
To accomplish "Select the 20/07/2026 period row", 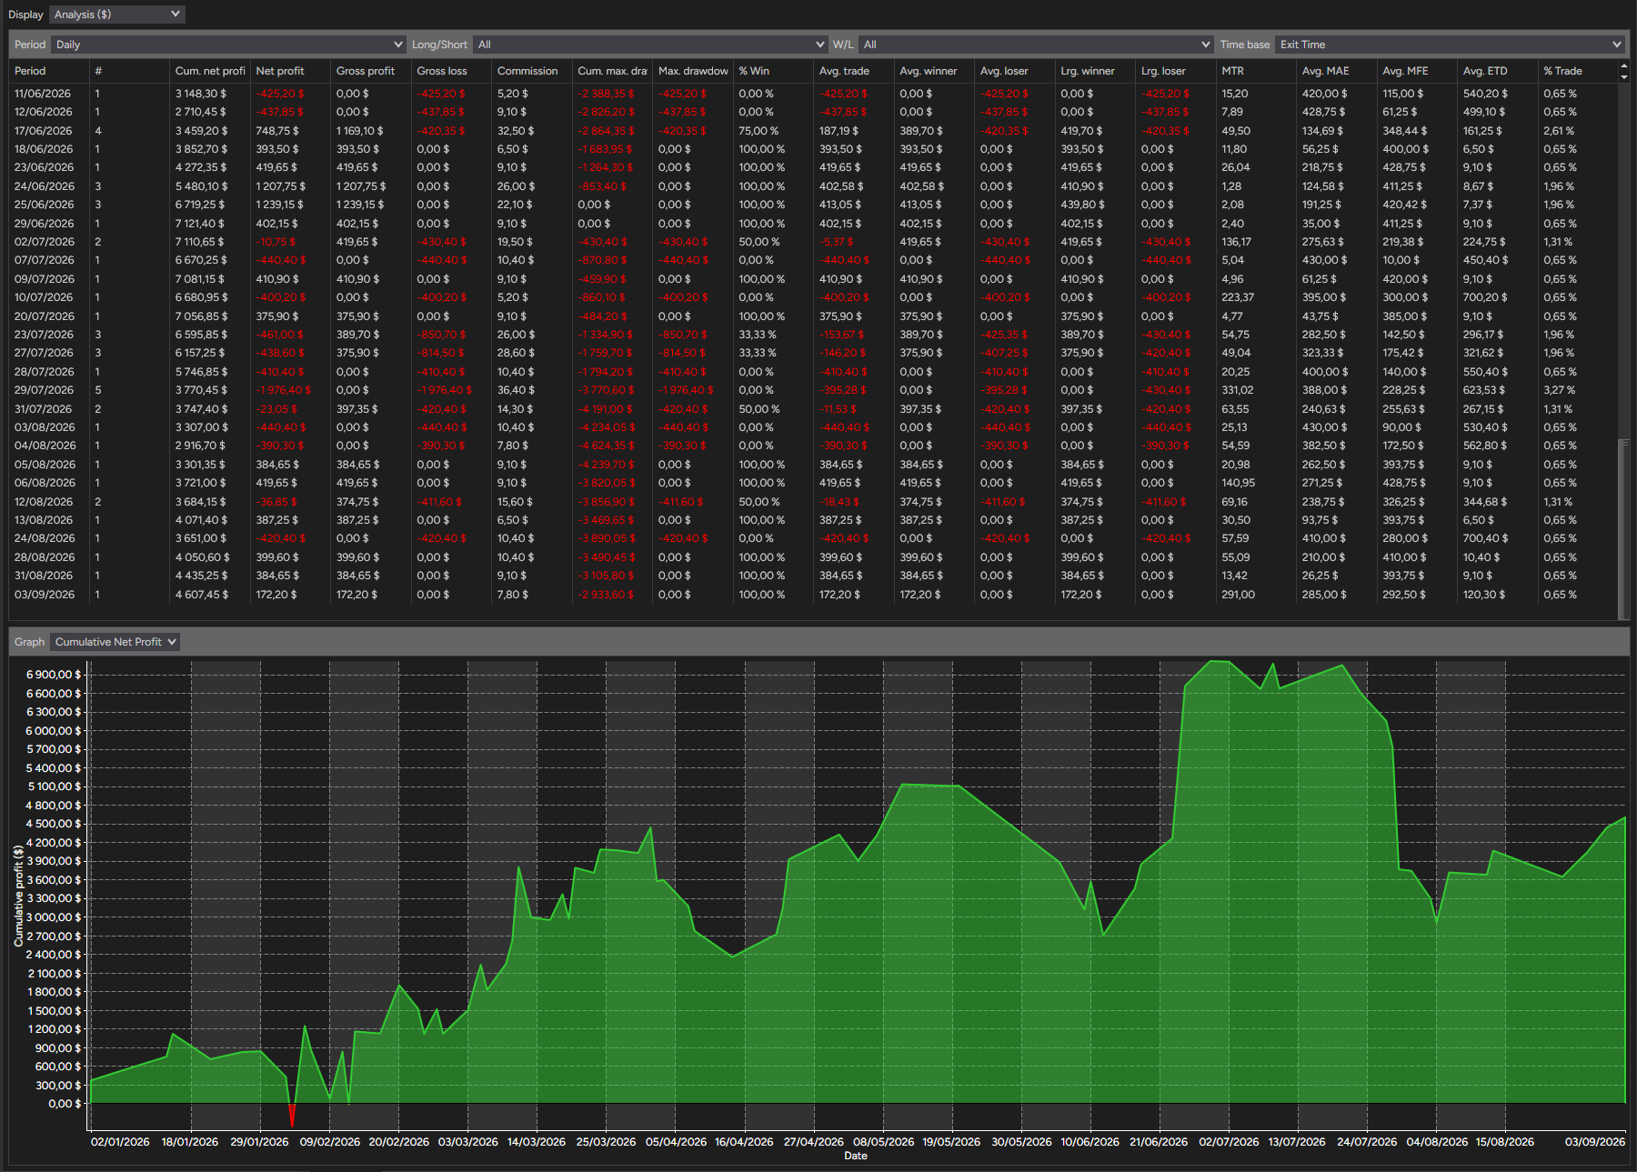I will [x=814, y=316].
